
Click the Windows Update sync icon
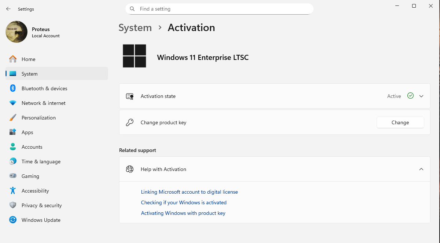click(13, 220)
